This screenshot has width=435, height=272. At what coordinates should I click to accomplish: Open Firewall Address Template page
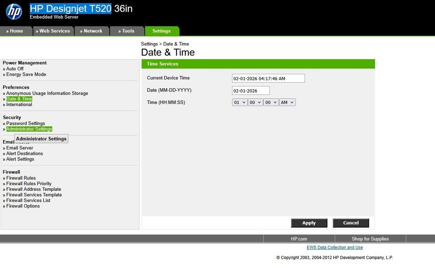[x=33, y=189]
